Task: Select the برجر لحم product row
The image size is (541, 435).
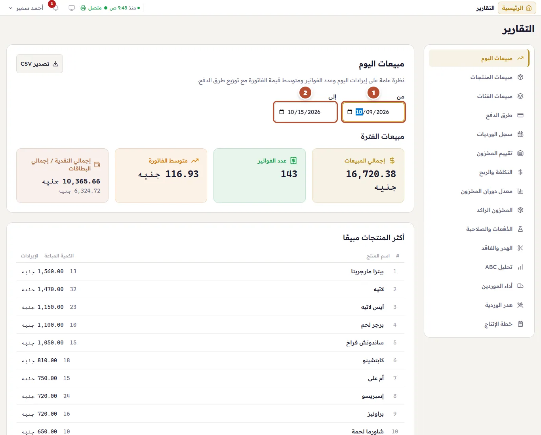Action: (210, 325)
